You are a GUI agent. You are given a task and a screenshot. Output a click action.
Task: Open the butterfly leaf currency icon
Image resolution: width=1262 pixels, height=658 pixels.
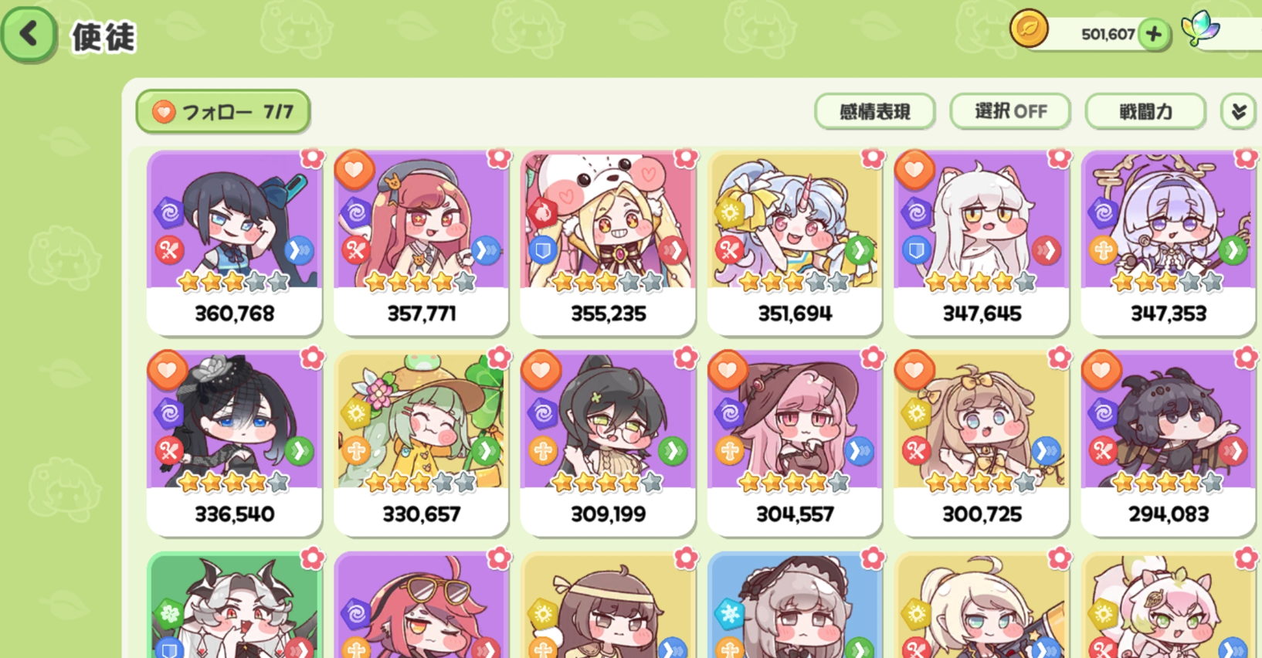point(1201,29)
